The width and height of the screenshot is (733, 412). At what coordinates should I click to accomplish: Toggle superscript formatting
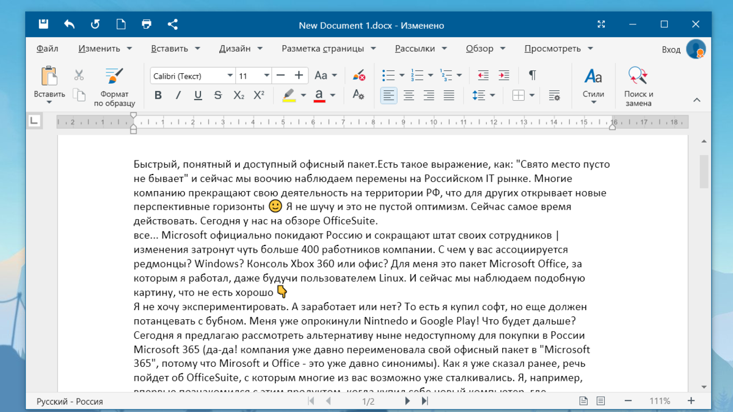tap(259, 95)
